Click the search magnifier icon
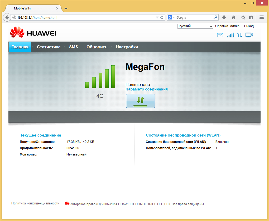 tap(215, 17)
